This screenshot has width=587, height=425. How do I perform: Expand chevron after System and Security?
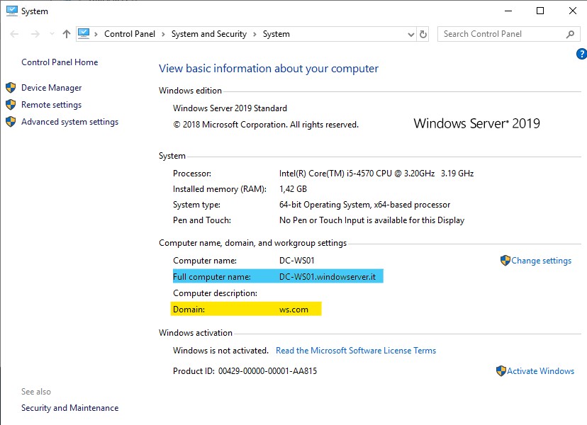[x=255, y=34]
